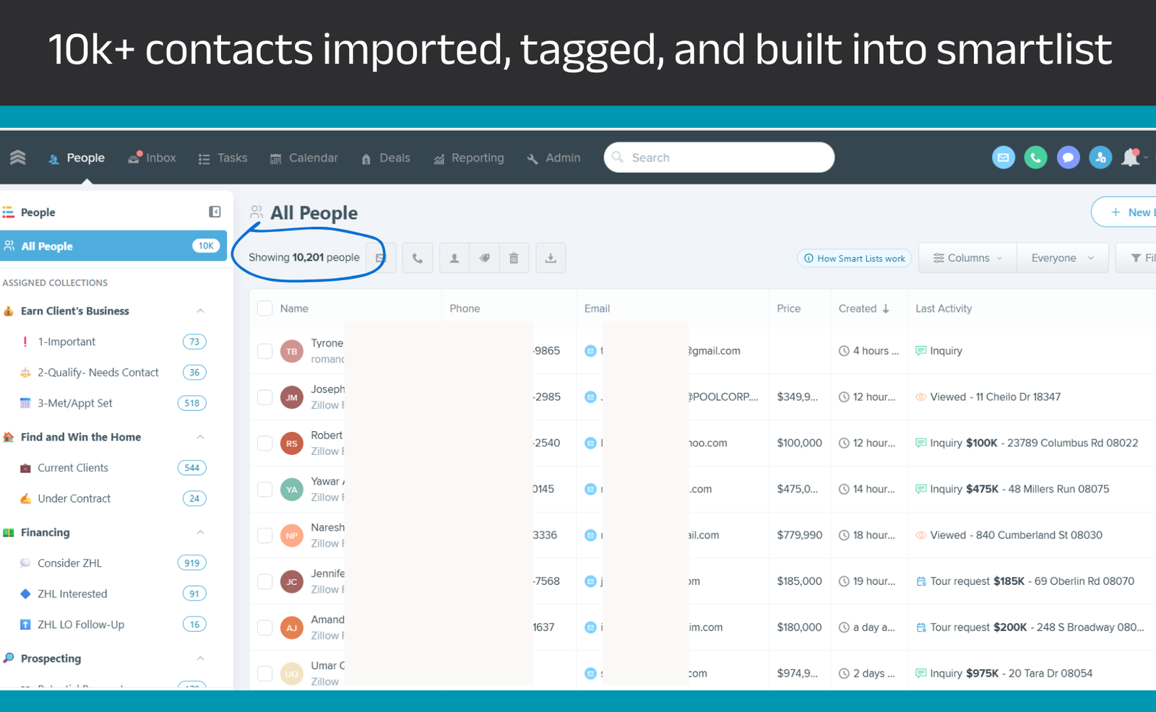The width and height of the screenshot is (1156, 712).
Task: Toggle the select-all checkbox beside Name
Action: pos(265,308)
